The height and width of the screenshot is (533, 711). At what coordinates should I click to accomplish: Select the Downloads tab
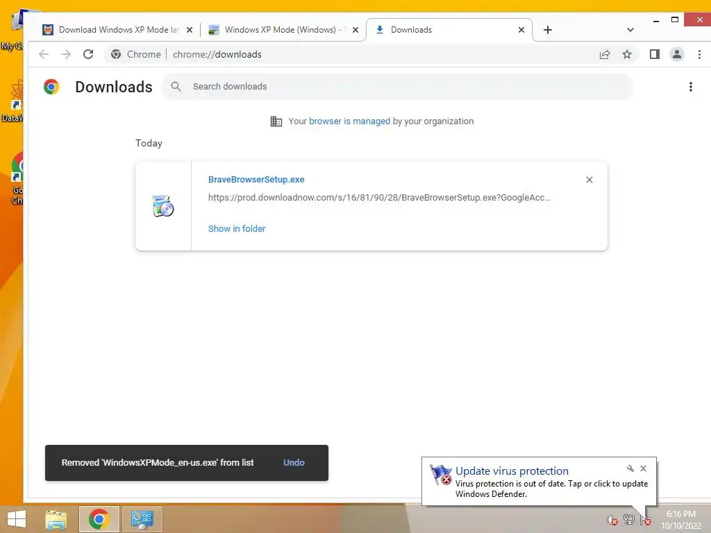(449, 30)
